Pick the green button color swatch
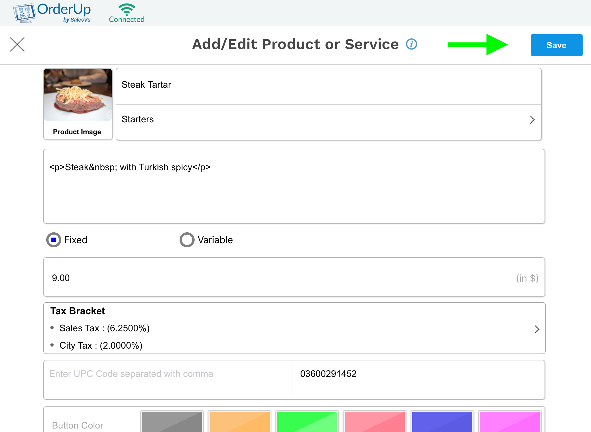591x432 pixels. click(307, 422)
